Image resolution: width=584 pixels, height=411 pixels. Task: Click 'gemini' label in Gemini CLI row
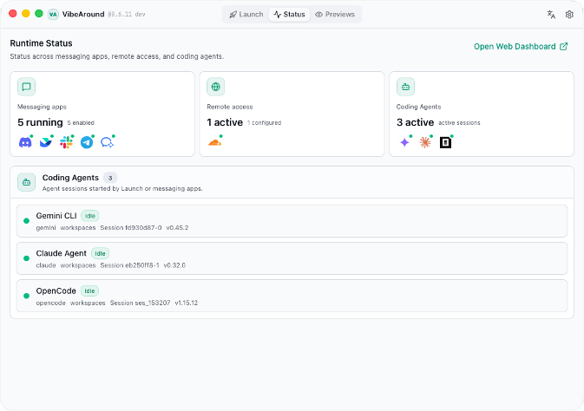[x=46, y=228]
